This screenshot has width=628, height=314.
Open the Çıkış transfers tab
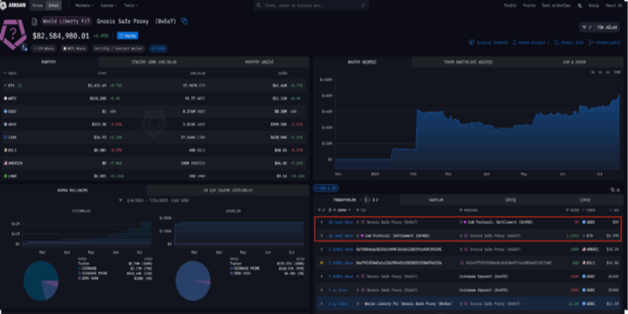[x=585, y=200]
